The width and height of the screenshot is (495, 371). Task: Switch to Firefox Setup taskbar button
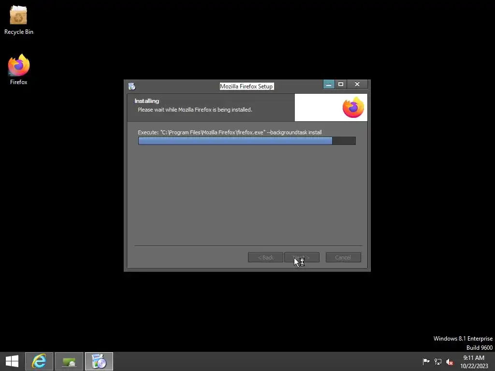pos(99,361)
